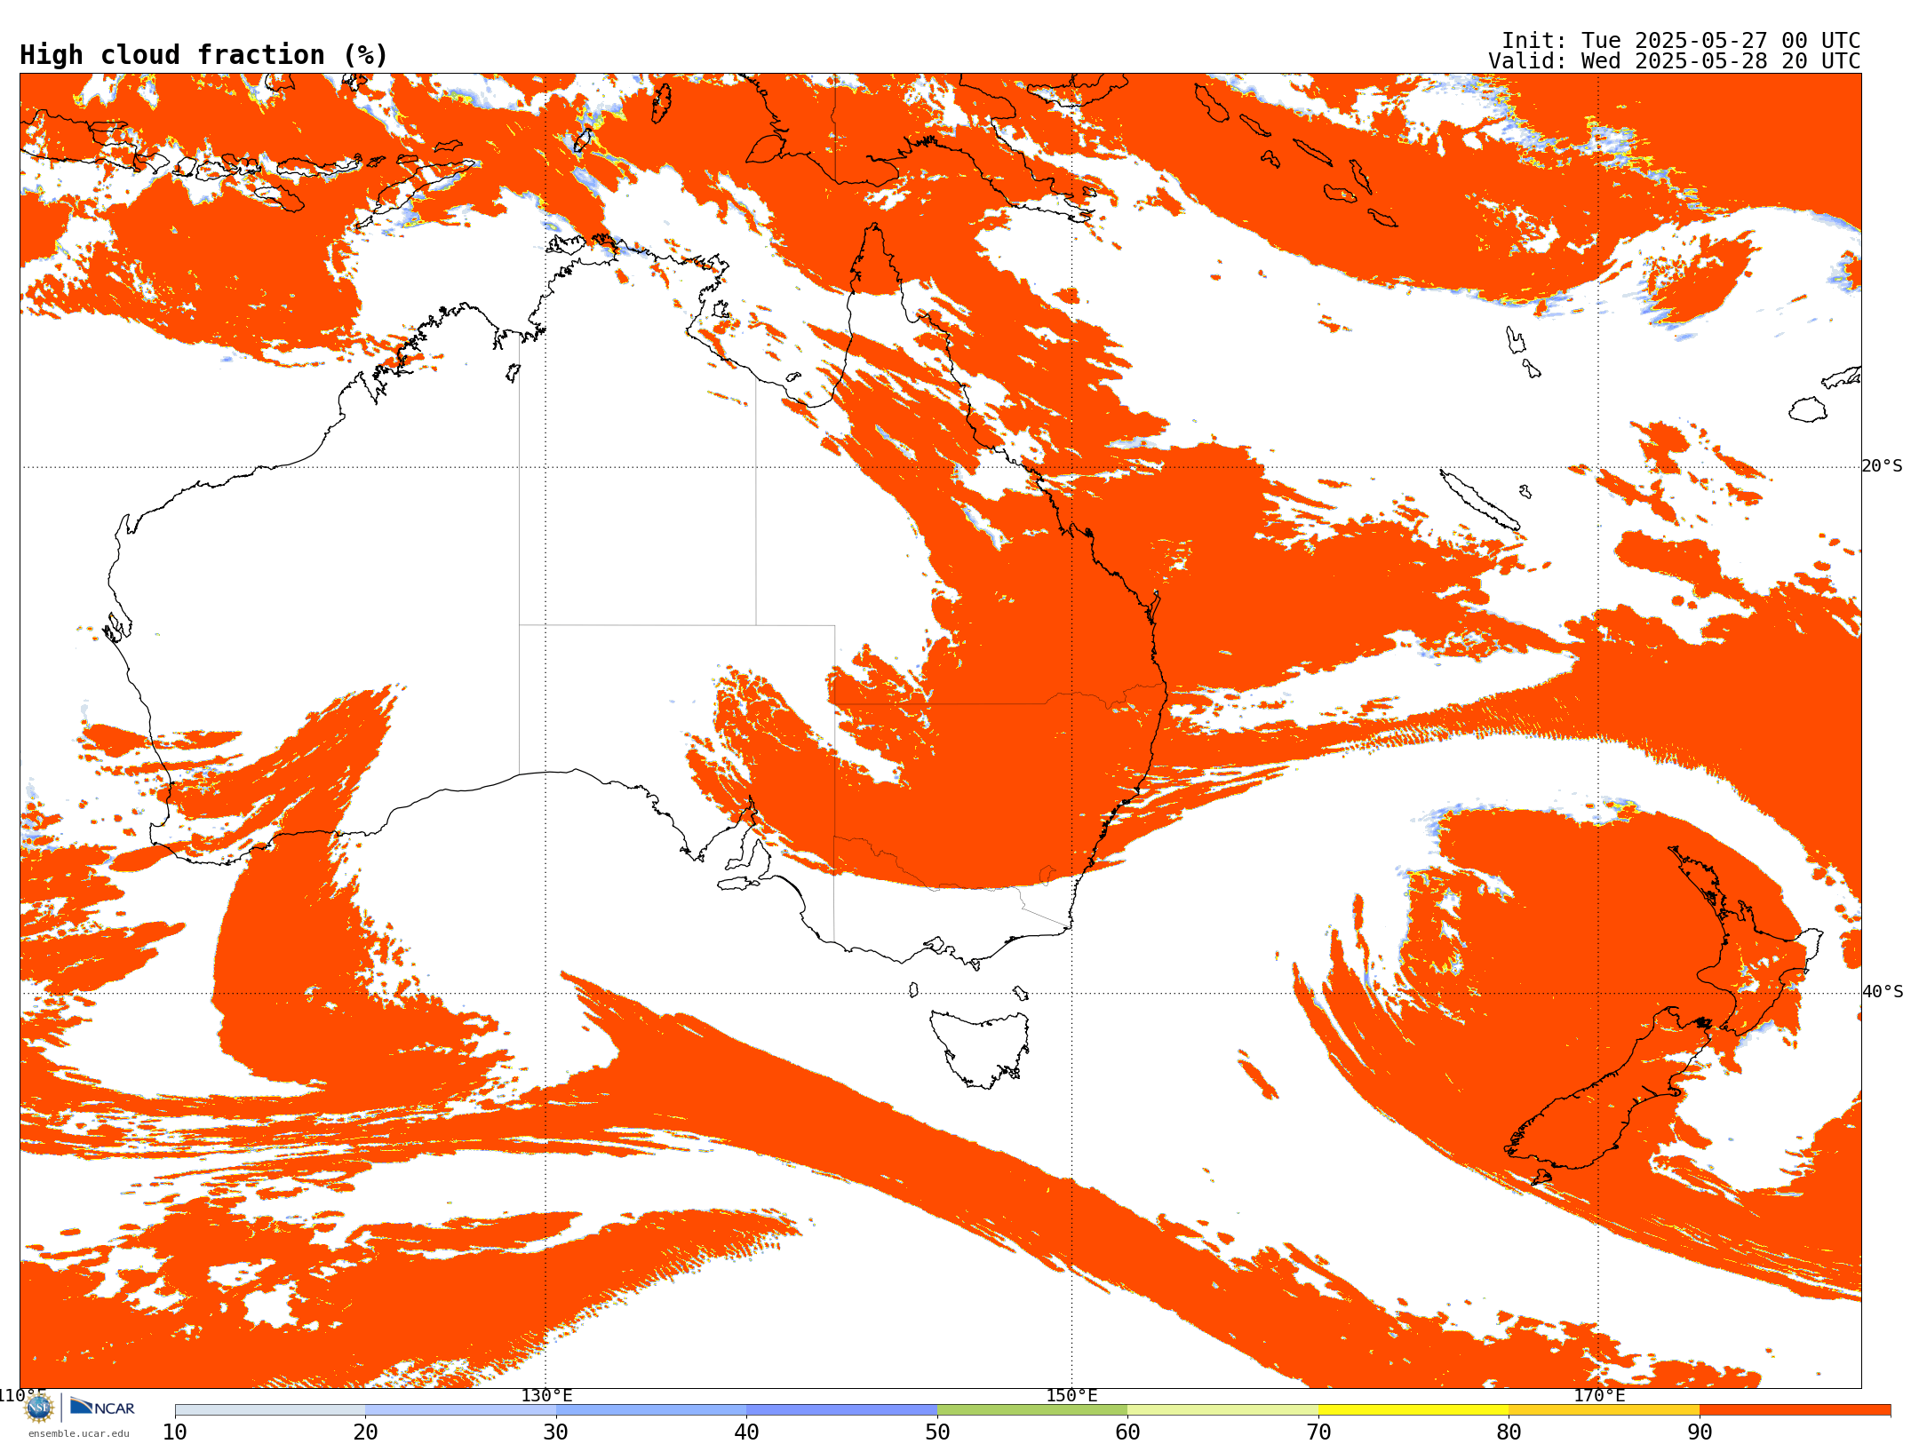Viewport: 1919px width, 1444px height.
Task: Click the colorbar tick label '40'
Action: coord(746,1432)
